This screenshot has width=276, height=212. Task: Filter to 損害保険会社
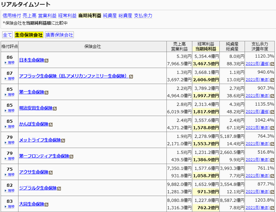coord(59,35)
